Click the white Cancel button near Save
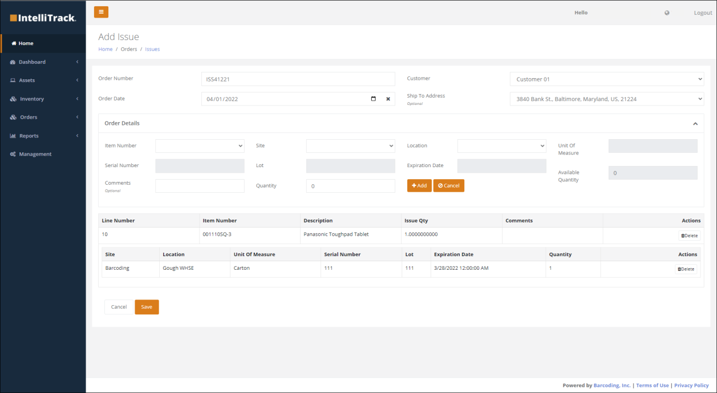This screenshot has width=717, height=393. [119, 307]
